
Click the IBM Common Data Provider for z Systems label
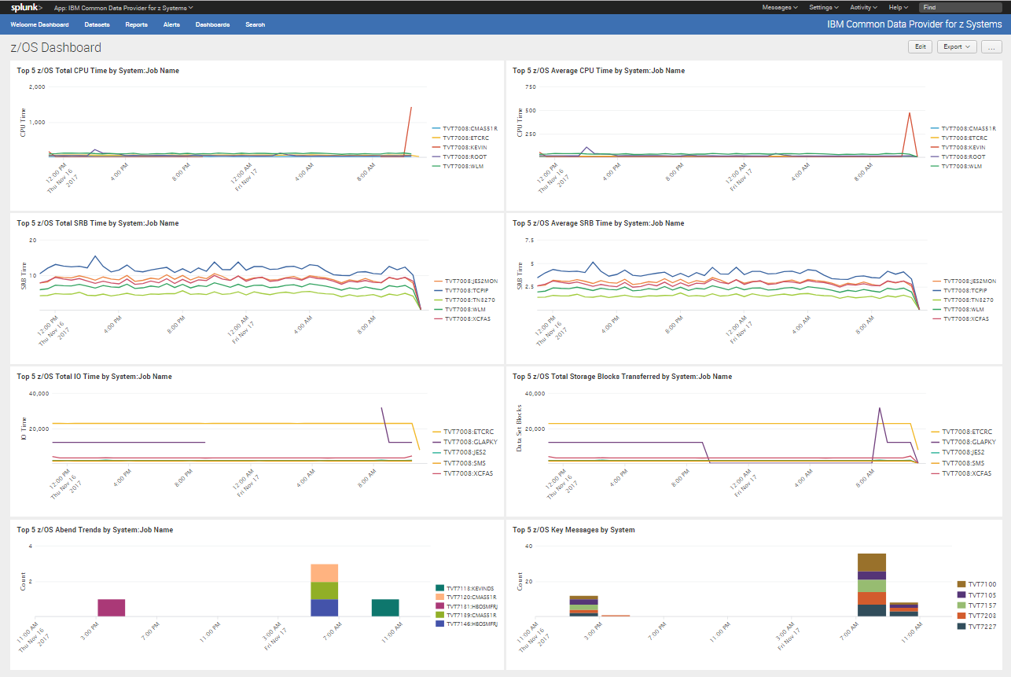(x=914, y=24)
